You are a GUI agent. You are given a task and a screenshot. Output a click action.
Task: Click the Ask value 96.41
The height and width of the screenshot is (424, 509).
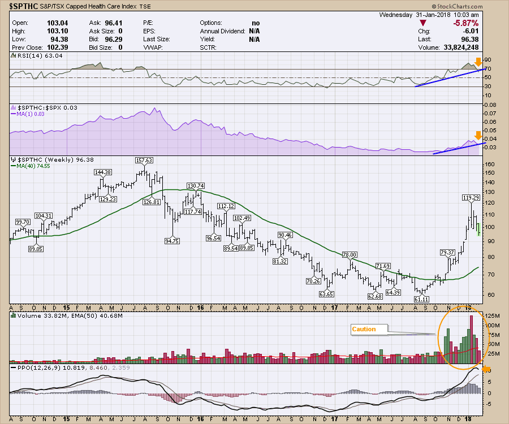114,23
